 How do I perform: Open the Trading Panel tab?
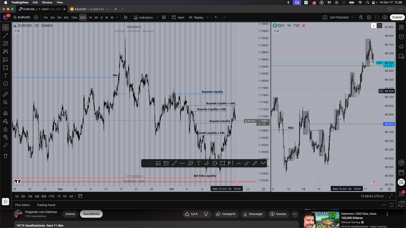pyautogui.click(x=46, y=205)
